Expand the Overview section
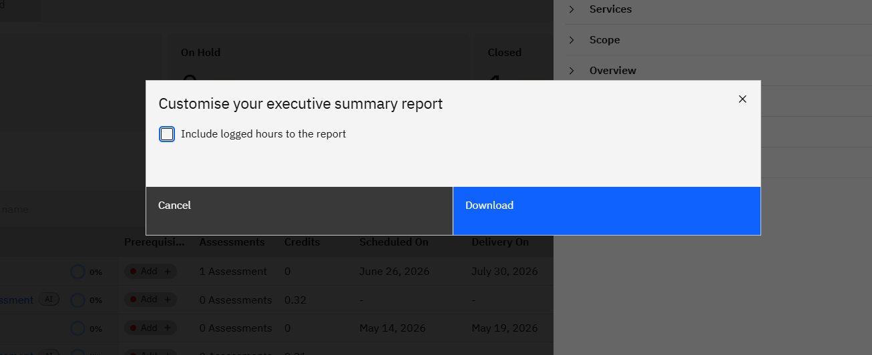This screenshot has height=355, width=872. tap(719, 71)
